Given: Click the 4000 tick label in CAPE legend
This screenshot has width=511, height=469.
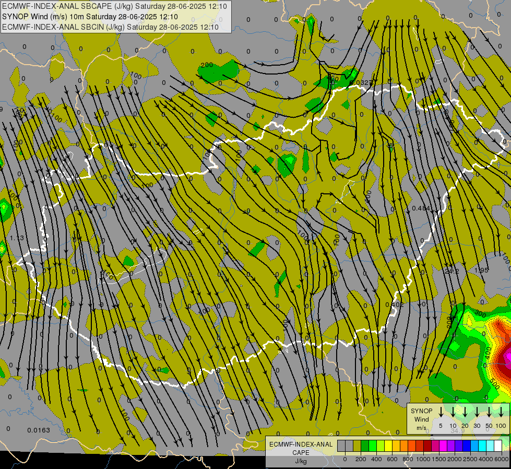Looking at the screenshot, I should 486,459.
